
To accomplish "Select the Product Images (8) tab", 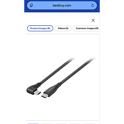I will click(x=40, y=28).
